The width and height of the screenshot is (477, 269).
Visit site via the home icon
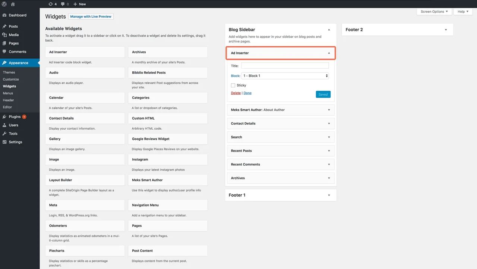pos(13,4)
